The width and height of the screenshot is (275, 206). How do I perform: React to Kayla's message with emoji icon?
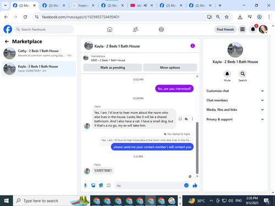click(180, 119)
